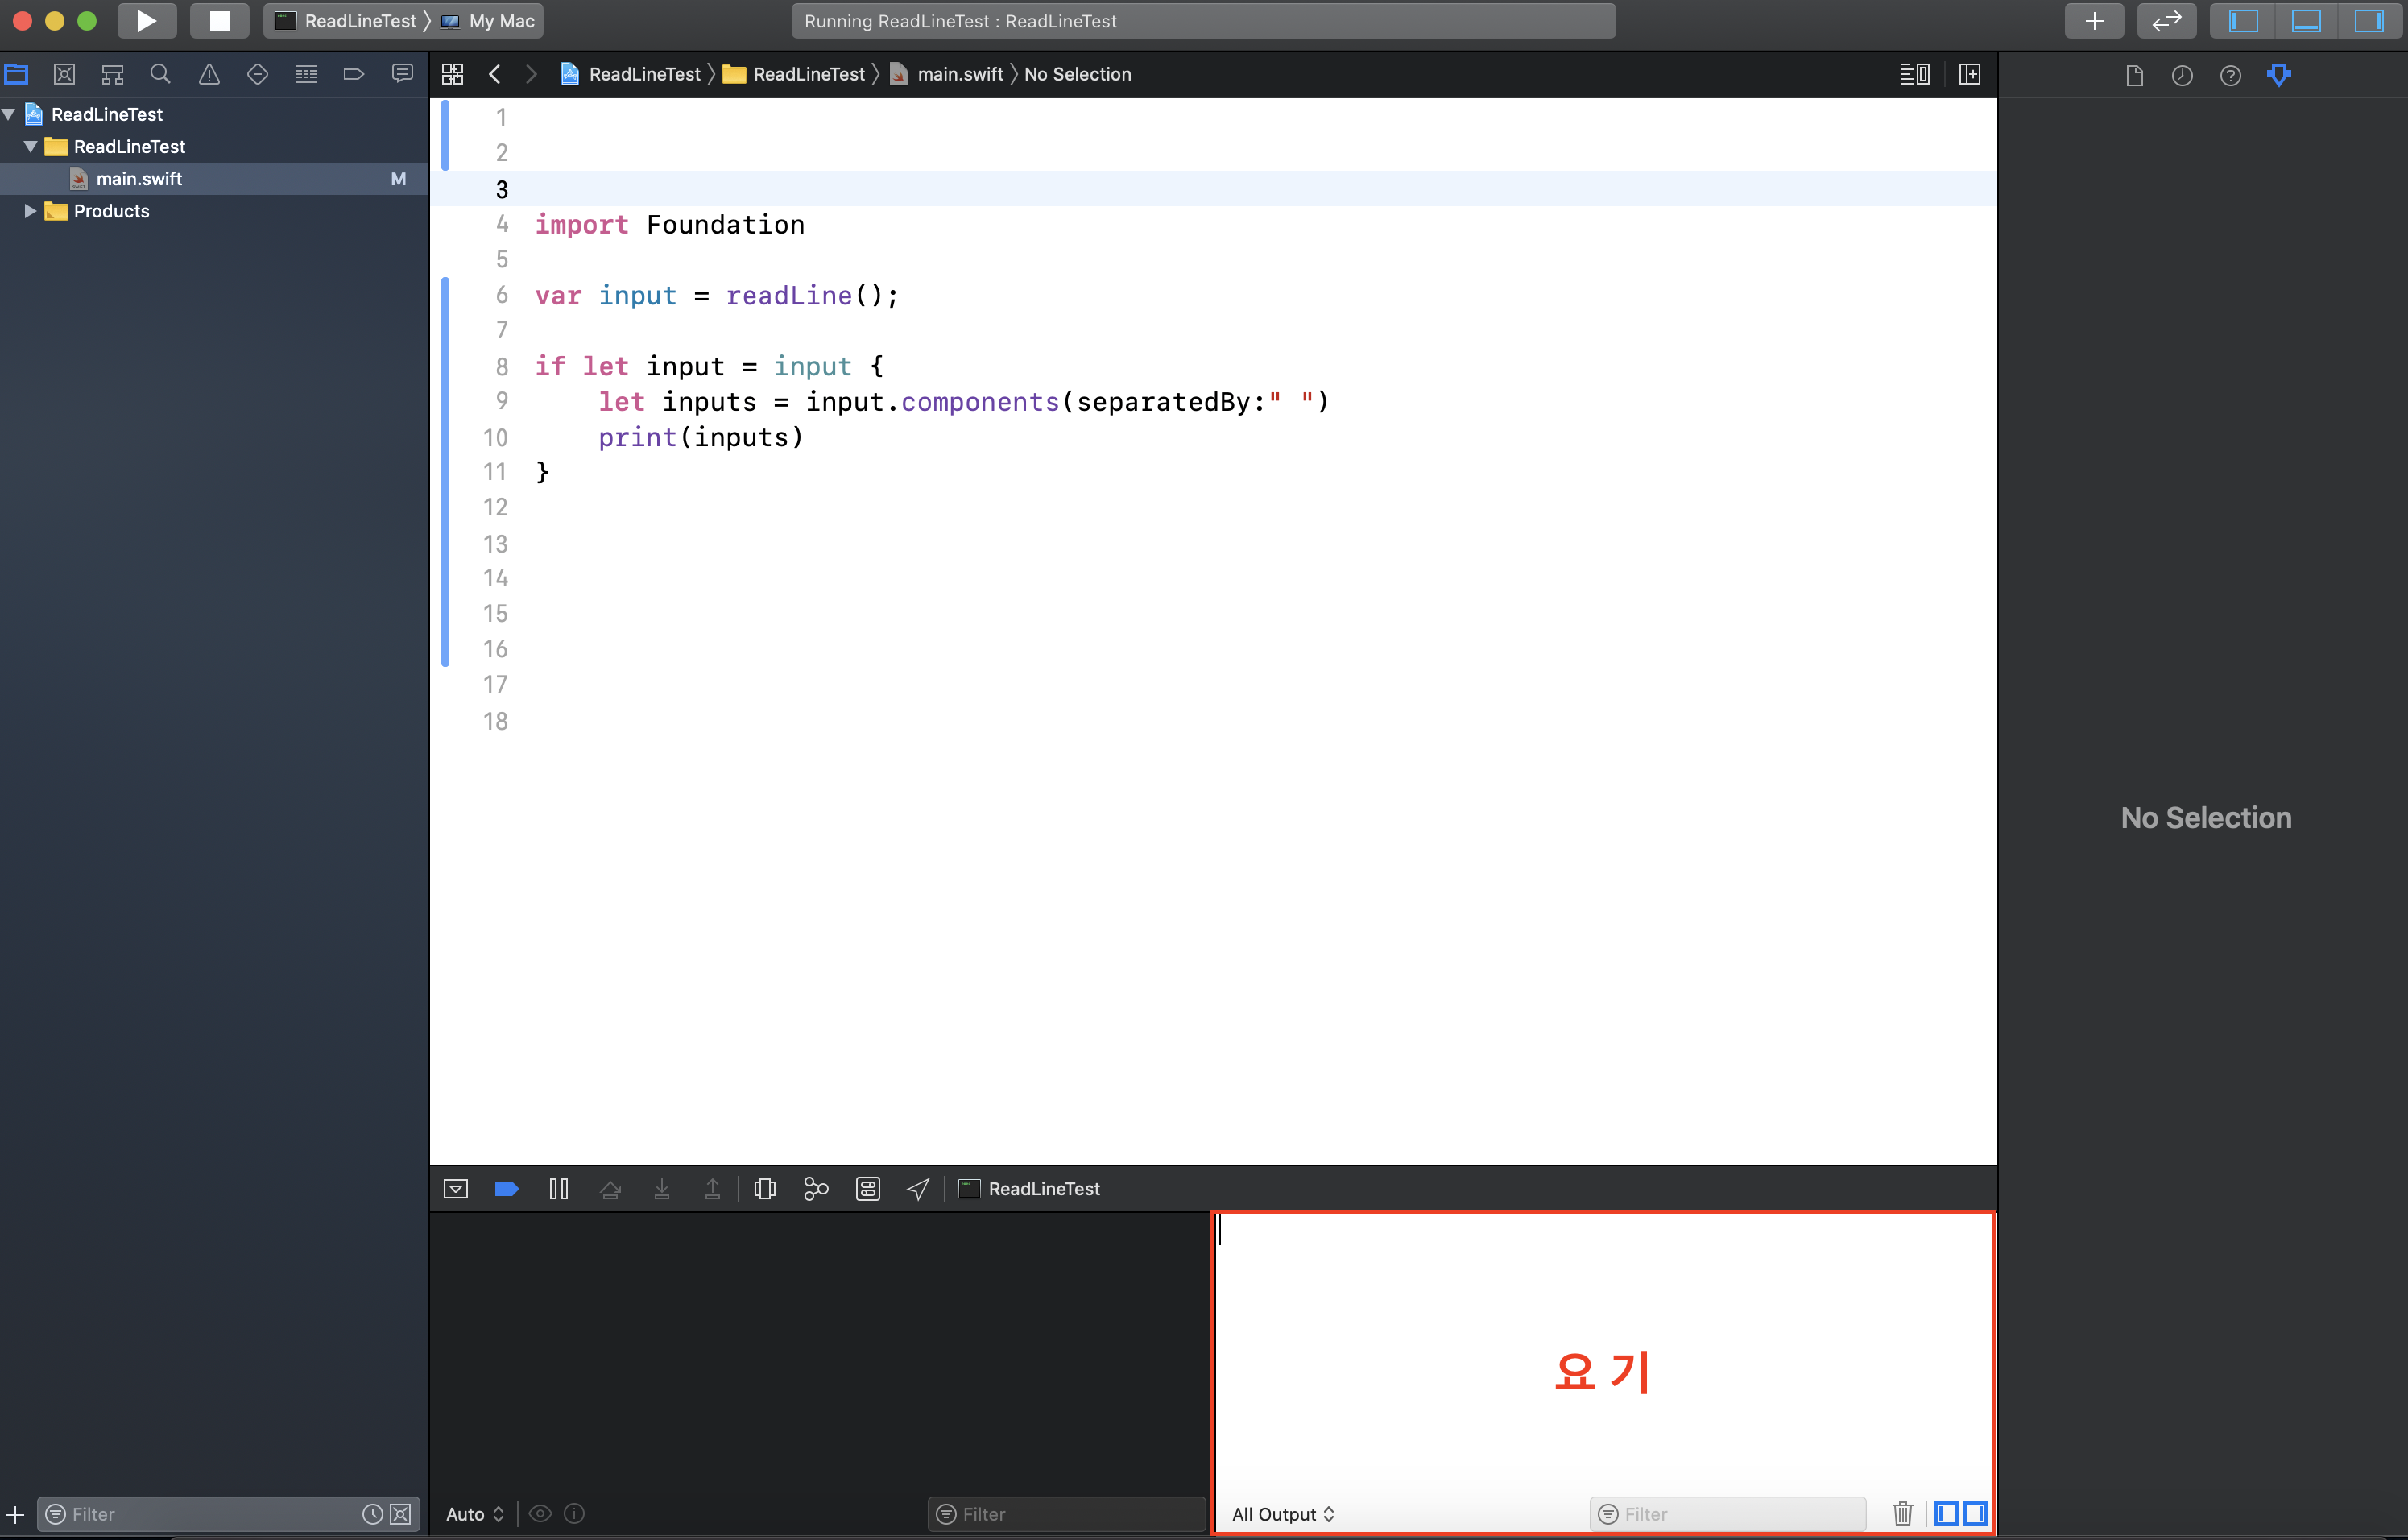Open the Source Control navigator icon
Viewport: 2408px width, 1540px height.
pyautogui.click(x=64, y=74)
